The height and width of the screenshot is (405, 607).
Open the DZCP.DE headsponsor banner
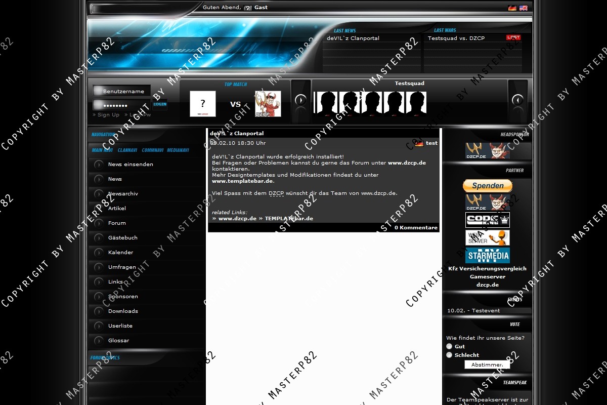pos(487,150)
